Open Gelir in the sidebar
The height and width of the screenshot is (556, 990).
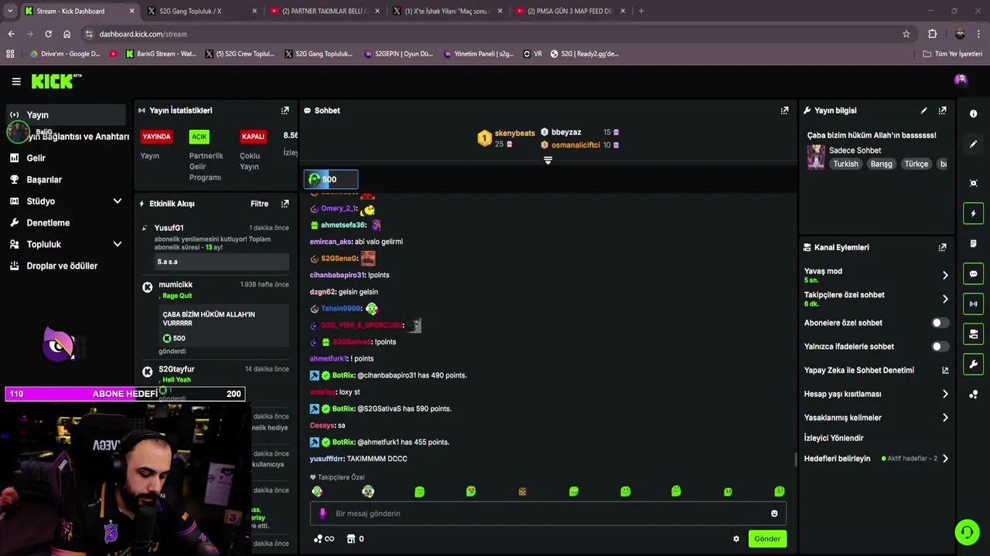click(36, 158)
